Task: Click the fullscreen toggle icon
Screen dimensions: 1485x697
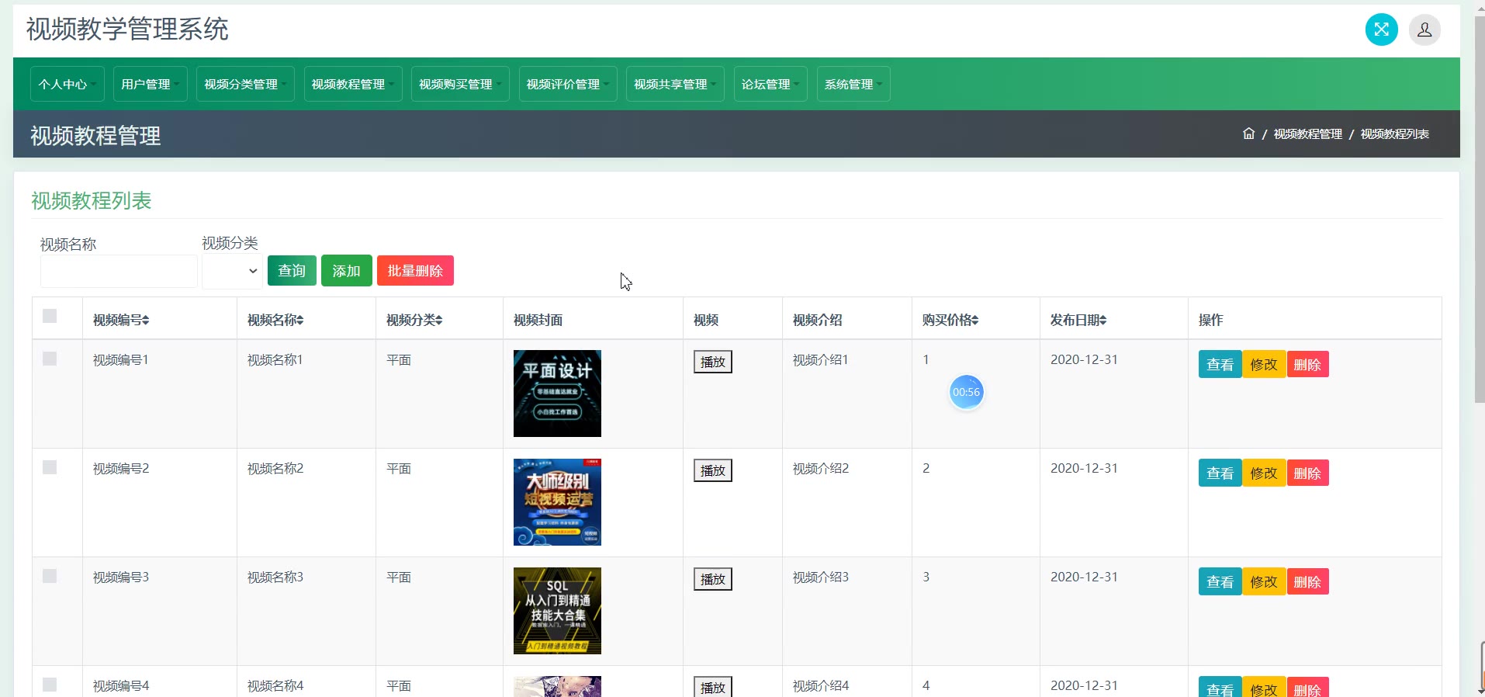Action: pyautogui.click(x=1381, y=30)
